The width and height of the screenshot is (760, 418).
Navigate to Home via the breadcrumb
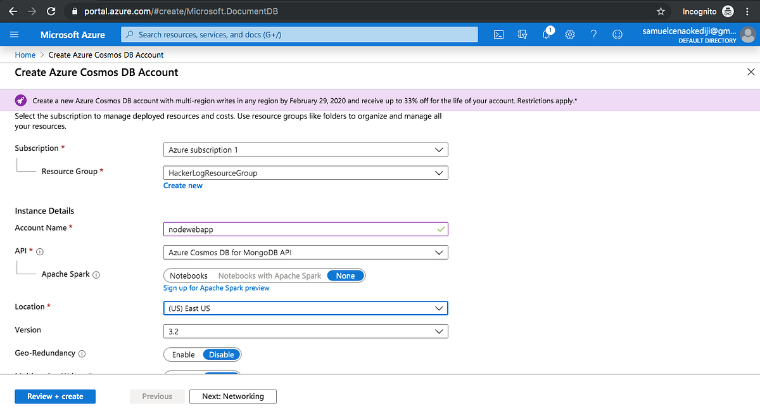pyautogui.click(x=25, y=54)
